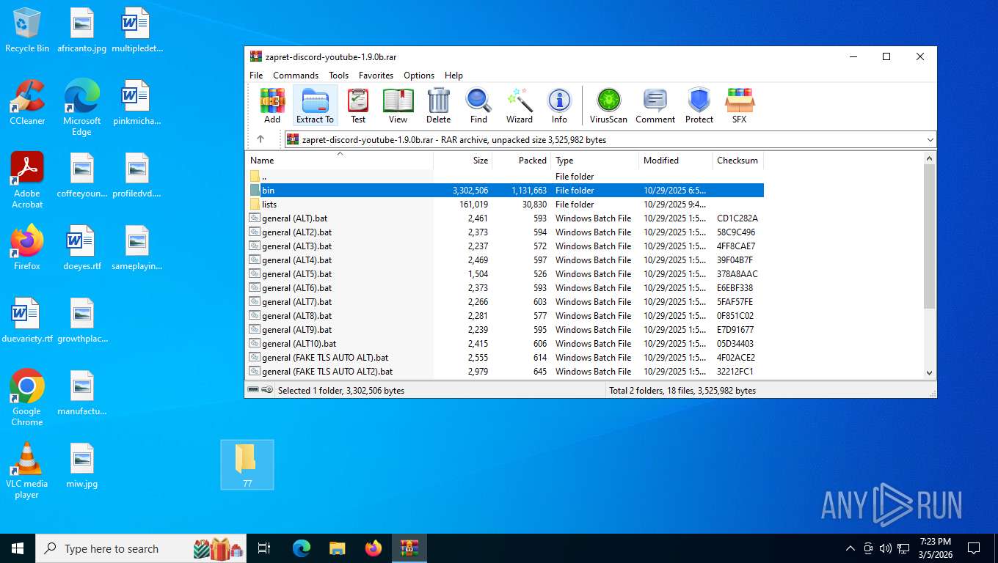Select the Recycle Bin desktop icon
998x563 pixels.
click(x=27, y=30)
